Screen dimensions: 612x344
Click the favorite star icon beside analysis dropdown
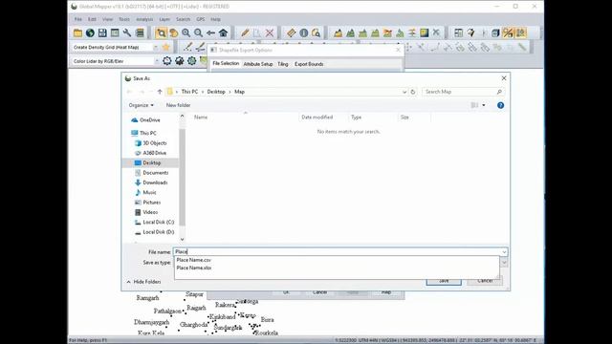(166, 47)
